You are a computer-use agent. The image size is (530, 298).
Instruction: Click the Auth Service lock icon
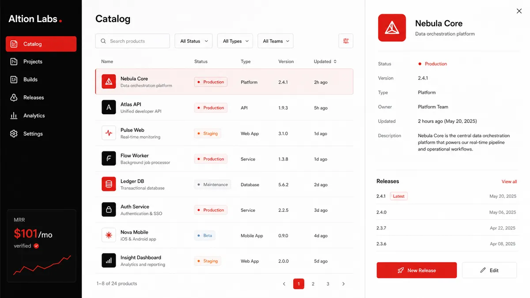point(109,210)
